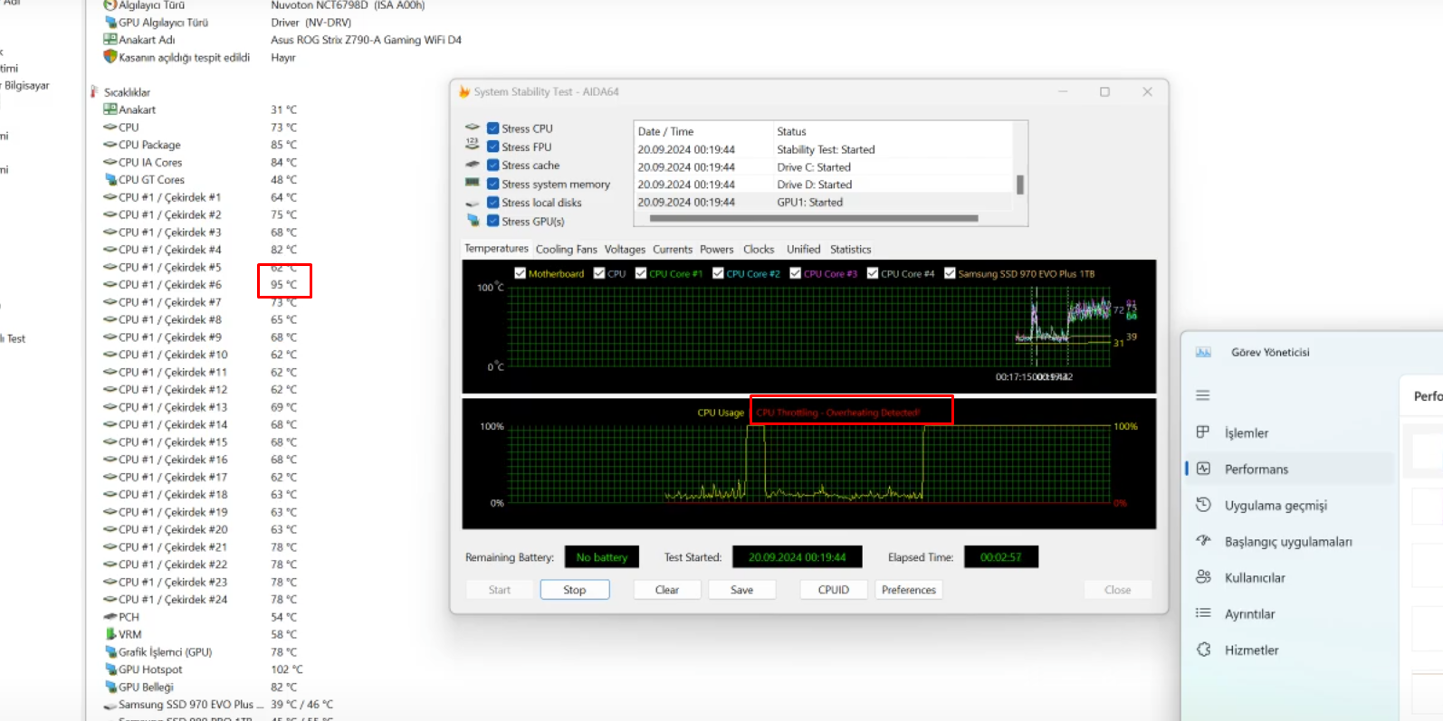Uncheck the CPU legend checkbox in graph

(599, 273)
